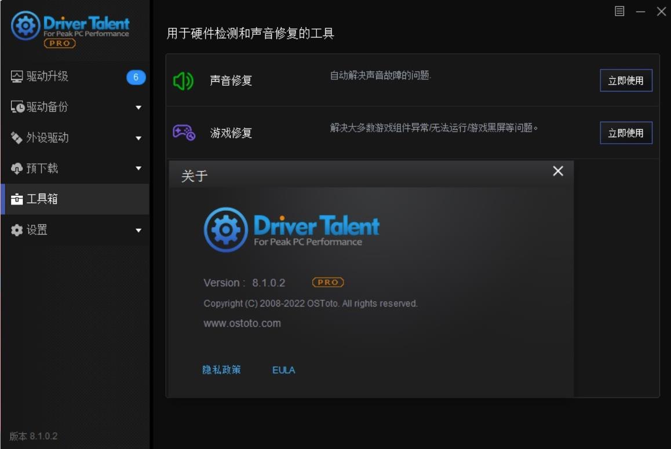Image resolution: width=671 pixels, height=449 pixels.
Task: Click 立即使用 for 声音修复
Action: click(x=626, y=81)
